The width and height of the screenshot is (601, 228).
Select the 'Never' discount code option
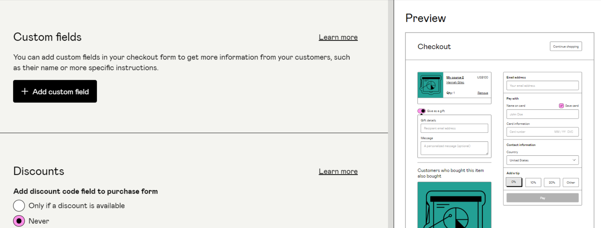(19, 221)
